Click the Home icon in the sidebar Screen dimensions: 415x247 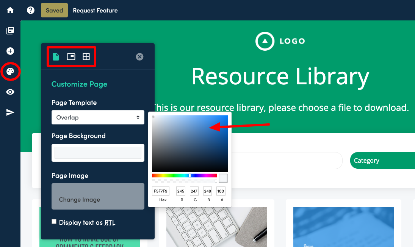[x=10, y=10]
